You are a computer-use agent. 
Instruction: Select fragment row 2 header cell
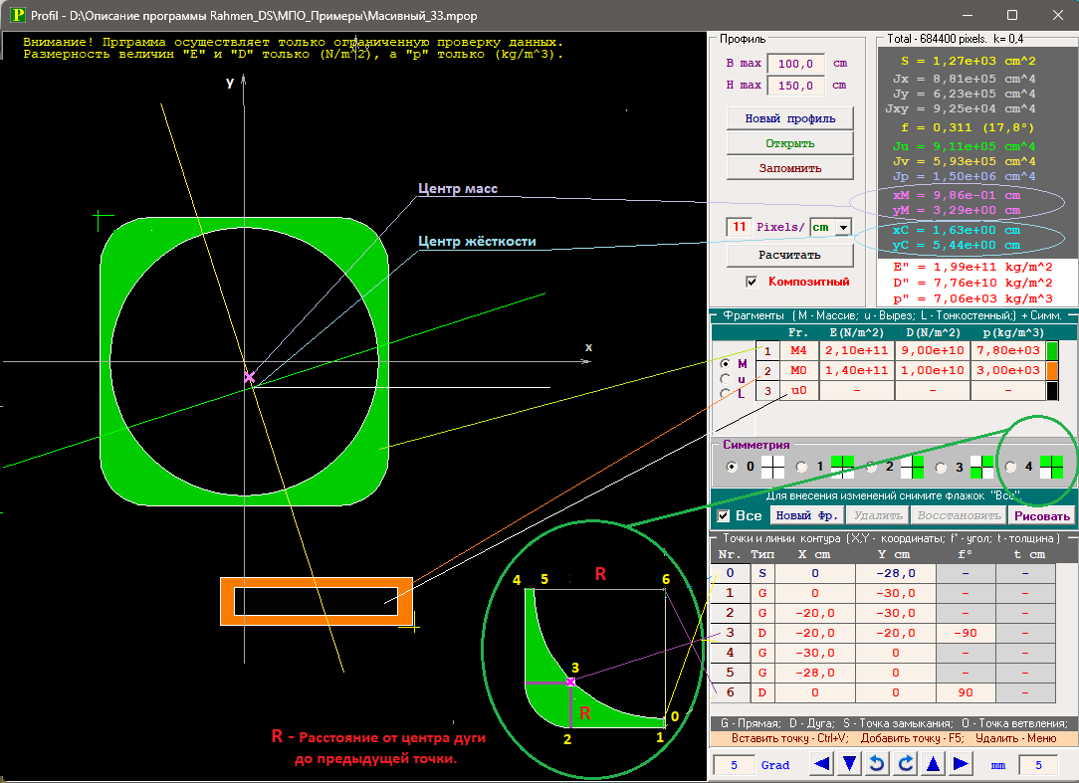click(766, 370)
